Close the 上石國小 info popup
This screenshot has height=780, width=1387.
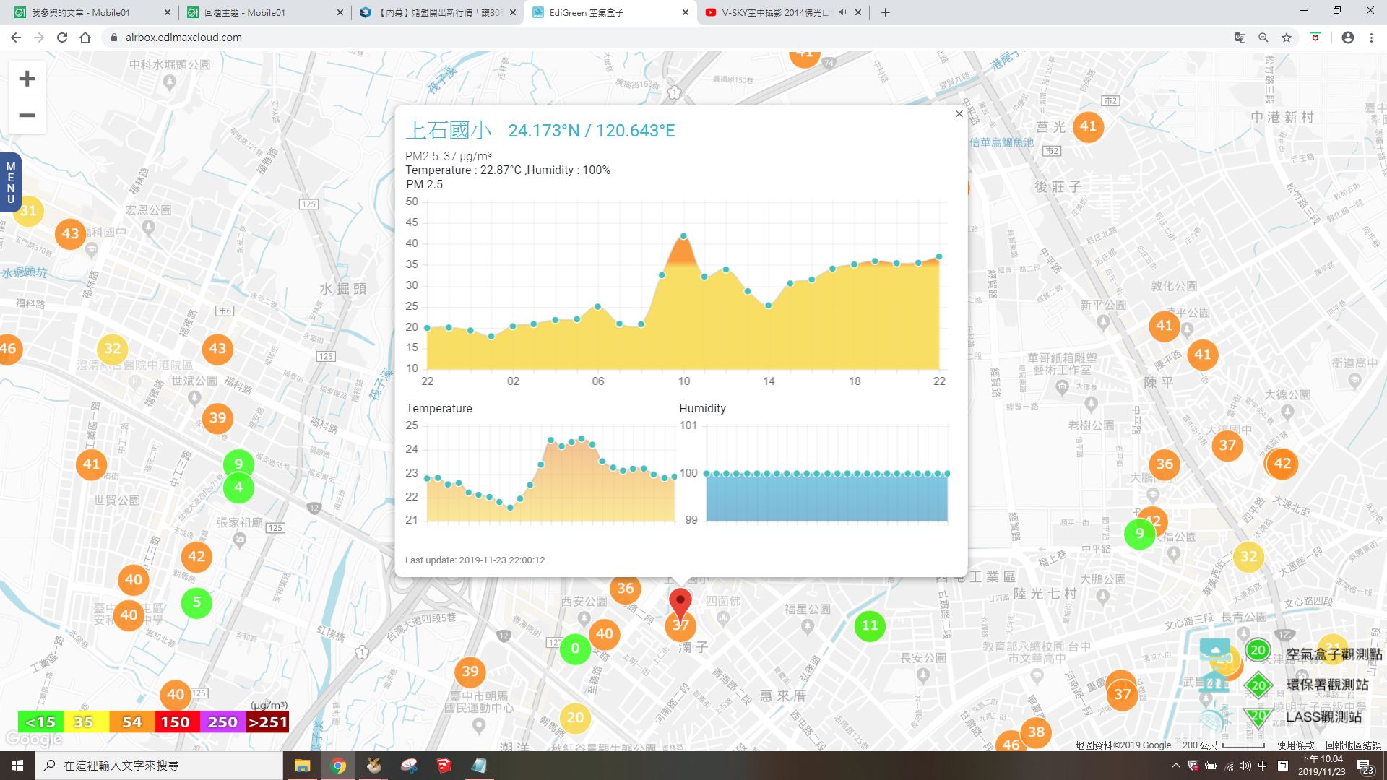click(x=959, y=114)
